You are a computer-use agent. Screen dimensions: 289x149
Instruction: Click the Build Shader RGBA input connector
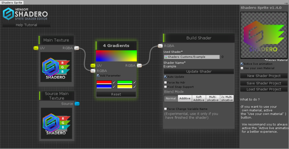pos(160,46)
